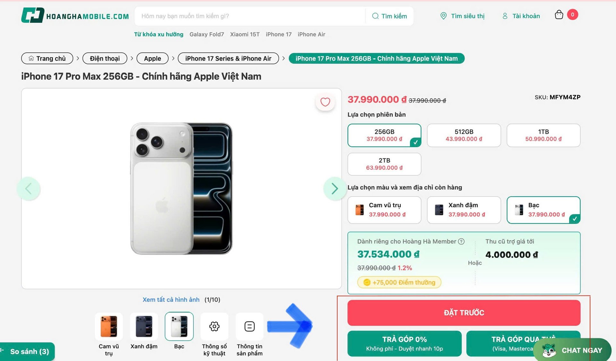Choose the 2TB storage option
The image size is (616, 361).
(x=384, y=164)
